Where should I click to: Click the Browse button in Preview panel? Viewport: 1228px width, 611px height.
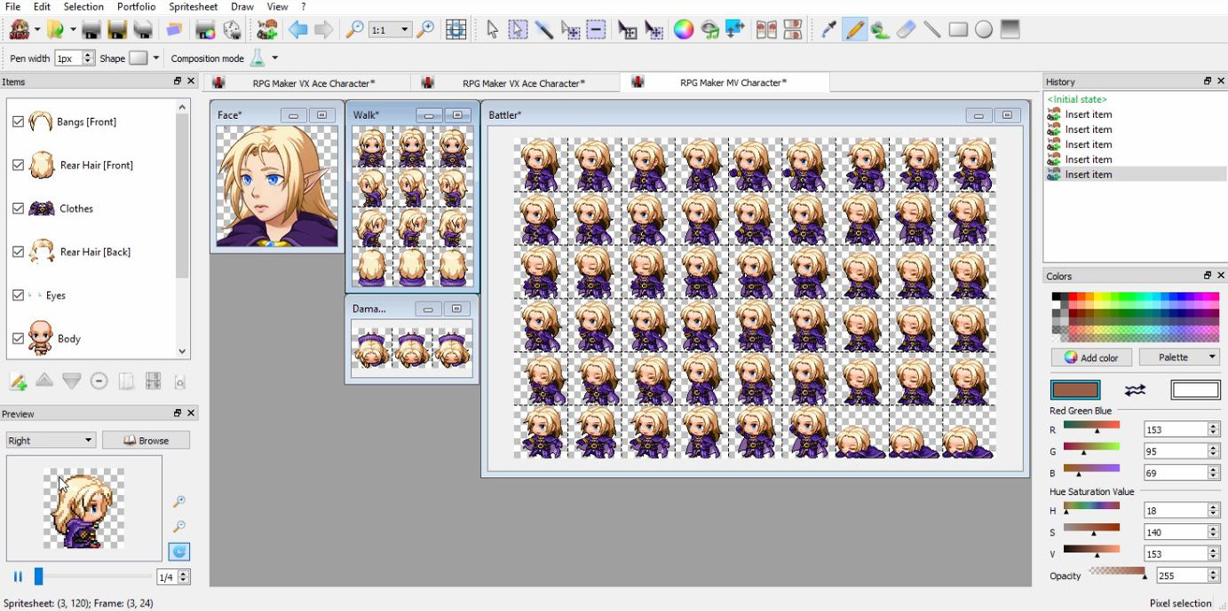pyautogui.click(x=146, y=440)
